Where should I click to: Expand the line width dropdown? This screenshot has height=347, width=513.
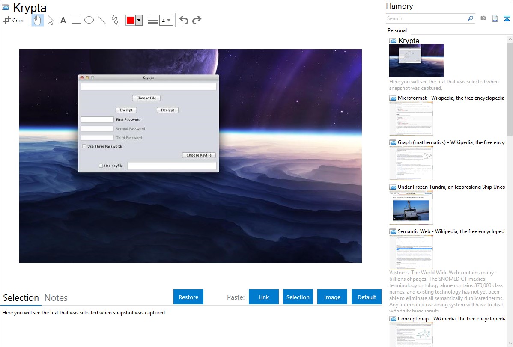point(166,20)
